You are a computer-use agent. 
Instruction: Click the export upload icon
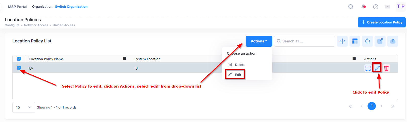(x=392, y=41)
